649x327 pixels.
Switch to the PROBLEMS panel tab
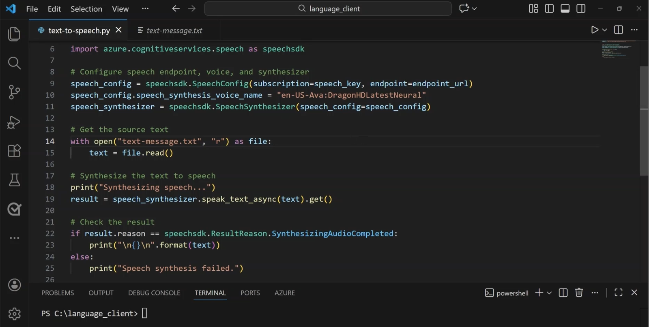pos(58,293)
